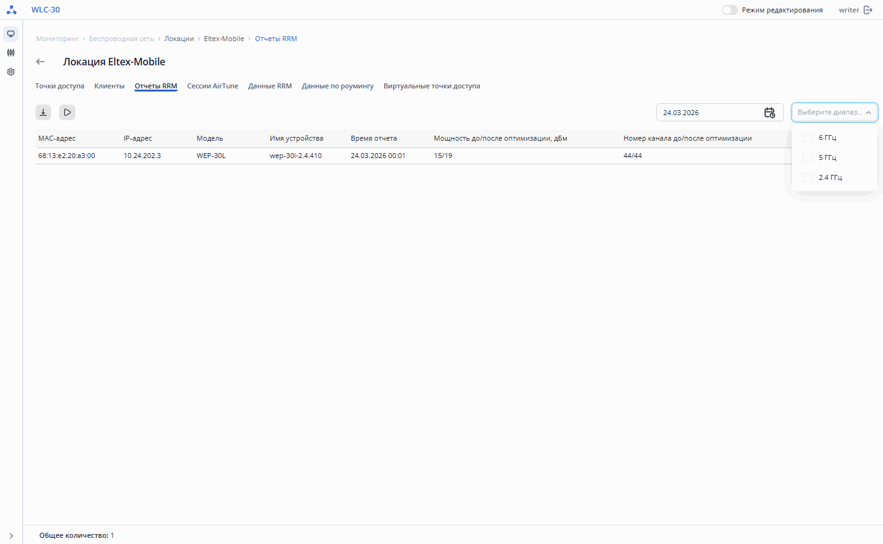883x544 pixels.
Task: Open the Данные по роумингу tab
Action: click(338, 86)
